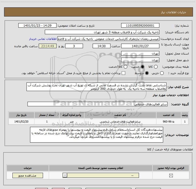Select the کالا/خدمت radio button

click(x=125, y=67)
